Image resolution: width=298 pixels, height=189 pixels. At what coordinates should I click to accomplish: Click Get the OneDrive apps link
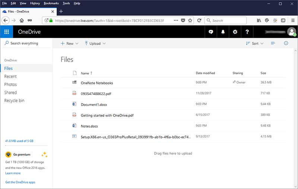[x=20, y=182]
